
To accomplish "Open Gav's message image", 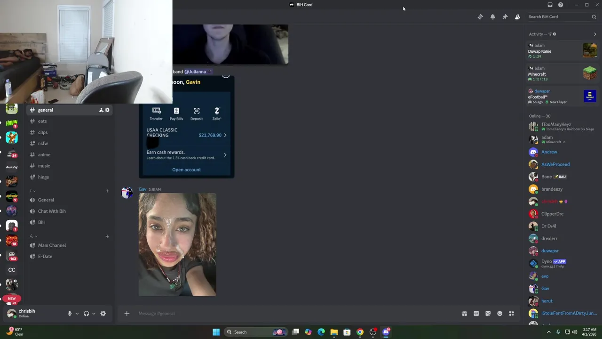I will pyautogui.click(x=177, y=244).
